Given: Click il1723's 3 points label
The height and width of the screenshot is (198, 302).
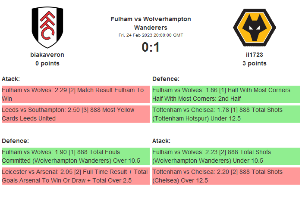Looking at the screenshot, I should [x=254, y=63].
